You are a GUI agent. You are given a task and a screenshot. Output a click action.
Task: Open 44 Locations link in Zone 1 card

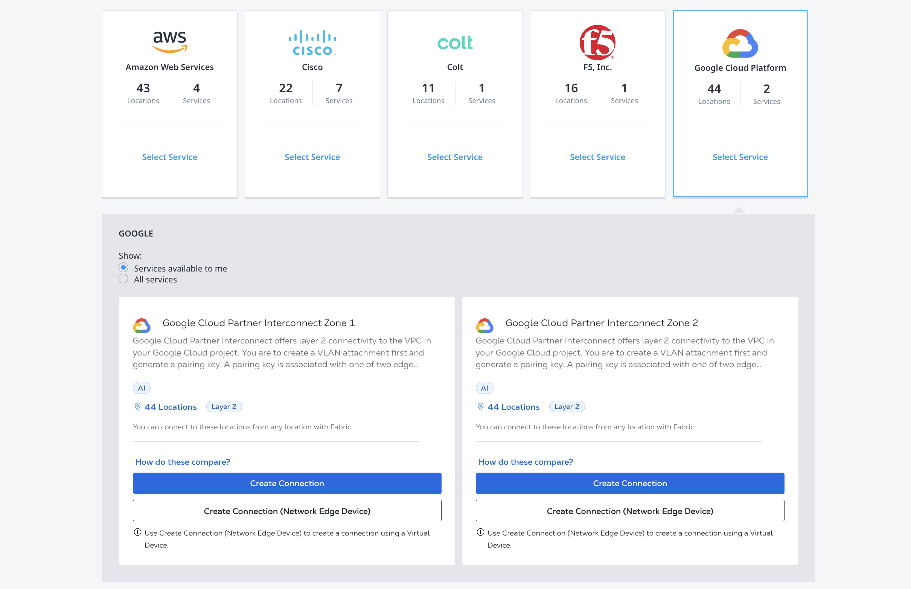pyautogui.click(x=170, y=407)
